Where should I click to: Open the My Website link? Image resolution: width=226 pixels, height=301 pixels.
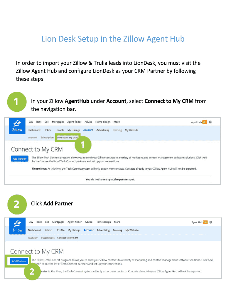click(132, 130)
